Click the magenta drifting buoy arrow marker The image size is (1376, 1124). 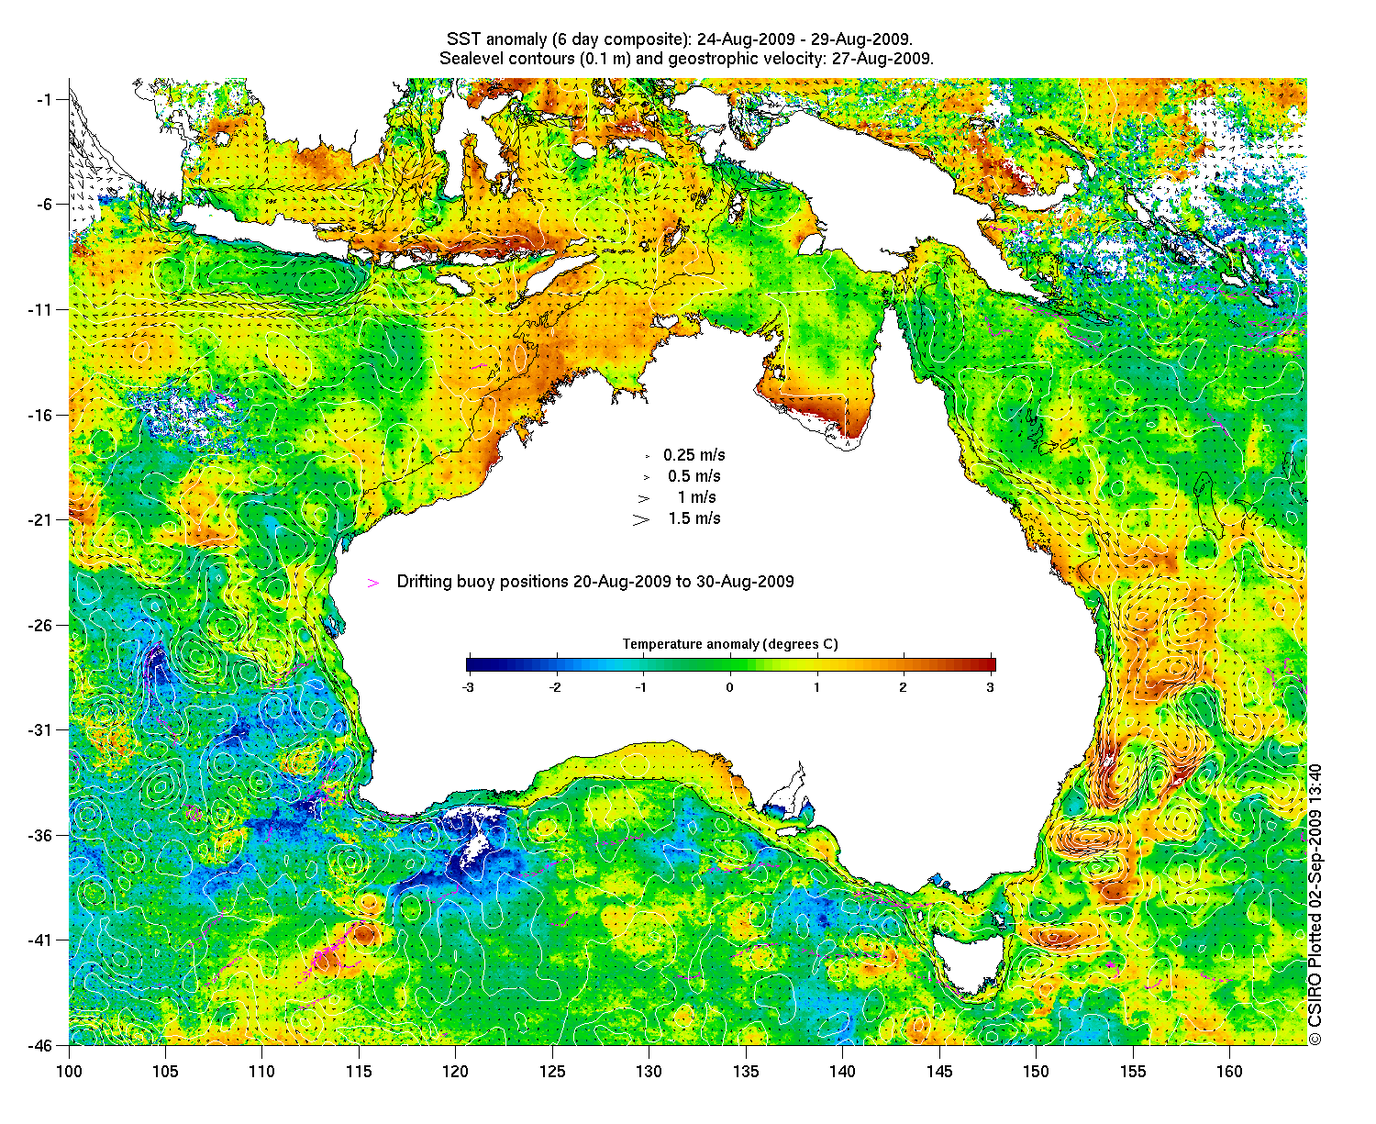[372, 583]
